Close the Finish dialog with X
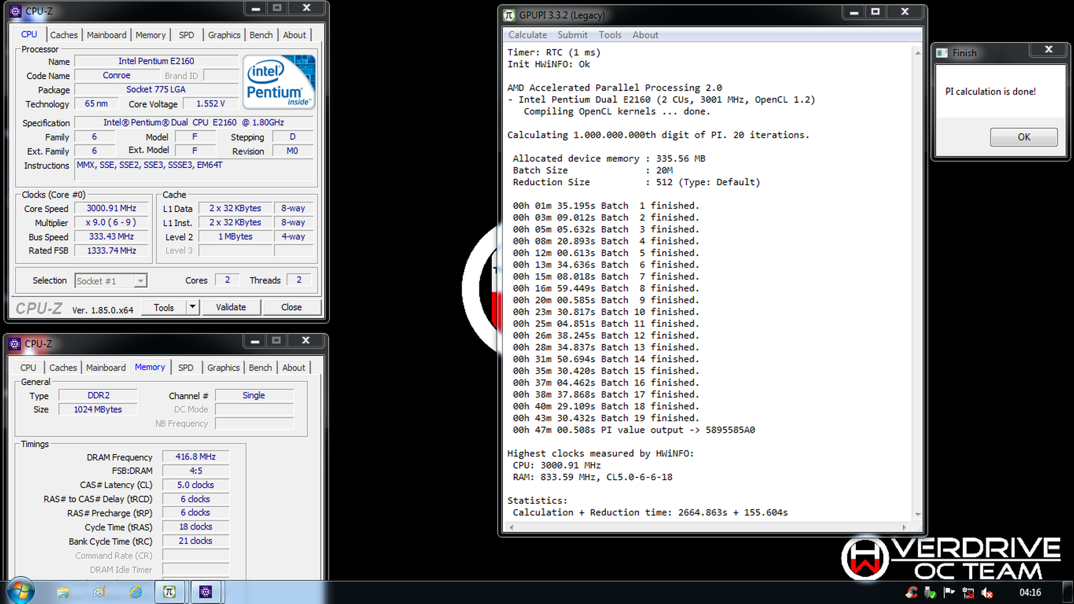This screenshot has width=1074, height=604. click(x=1049, y=49)
